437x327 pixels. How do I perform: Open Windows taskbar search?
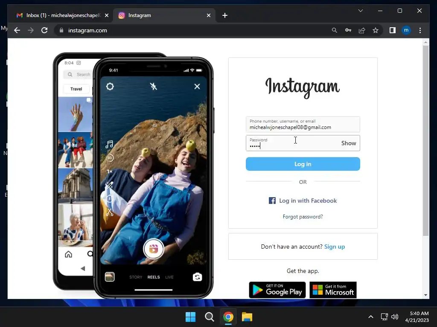point(209,317)
